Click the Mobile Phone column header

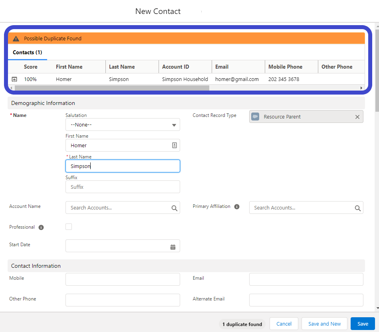[285, 67]
